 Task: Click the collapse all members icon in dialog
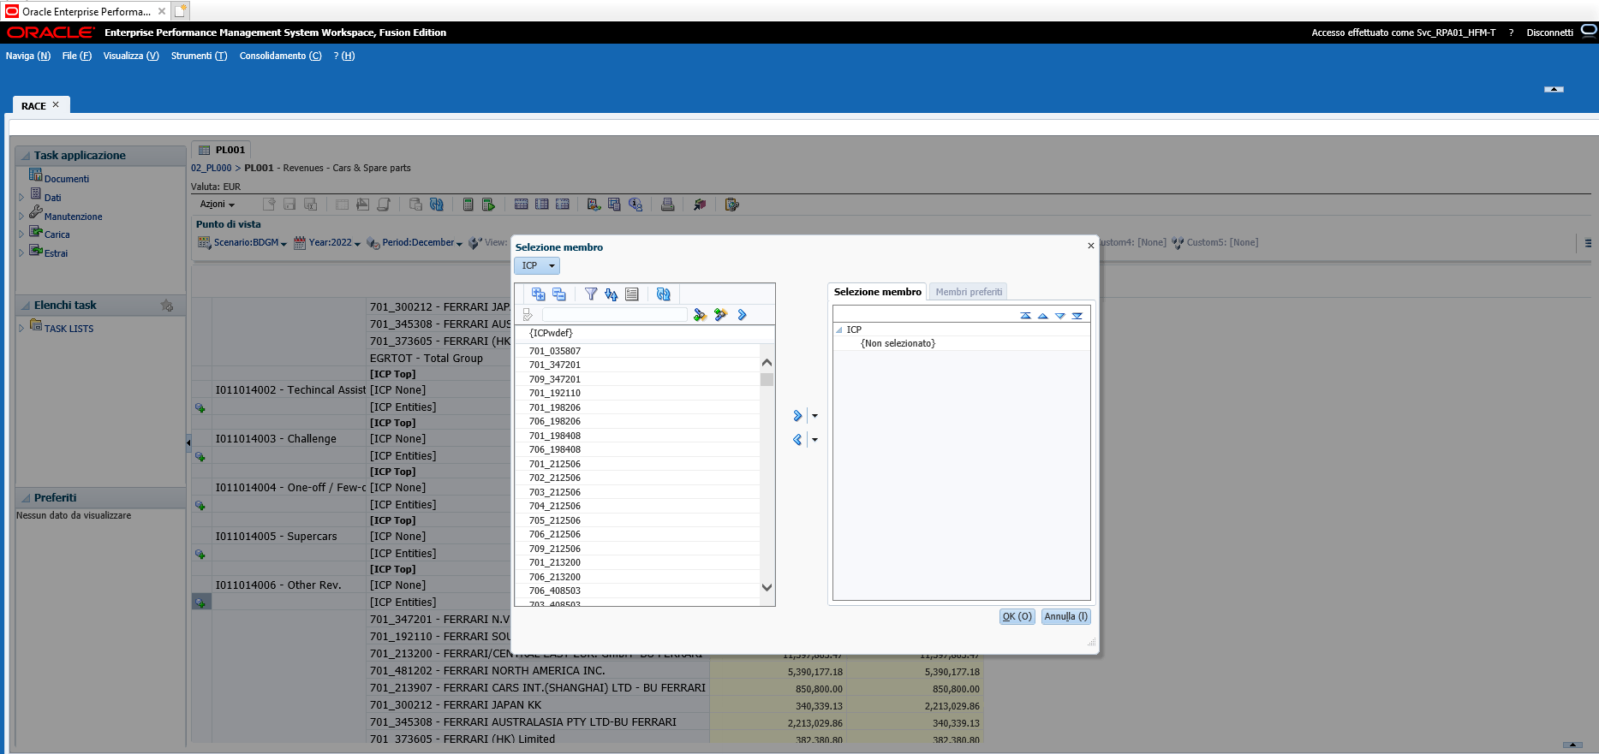coord(559,294)
